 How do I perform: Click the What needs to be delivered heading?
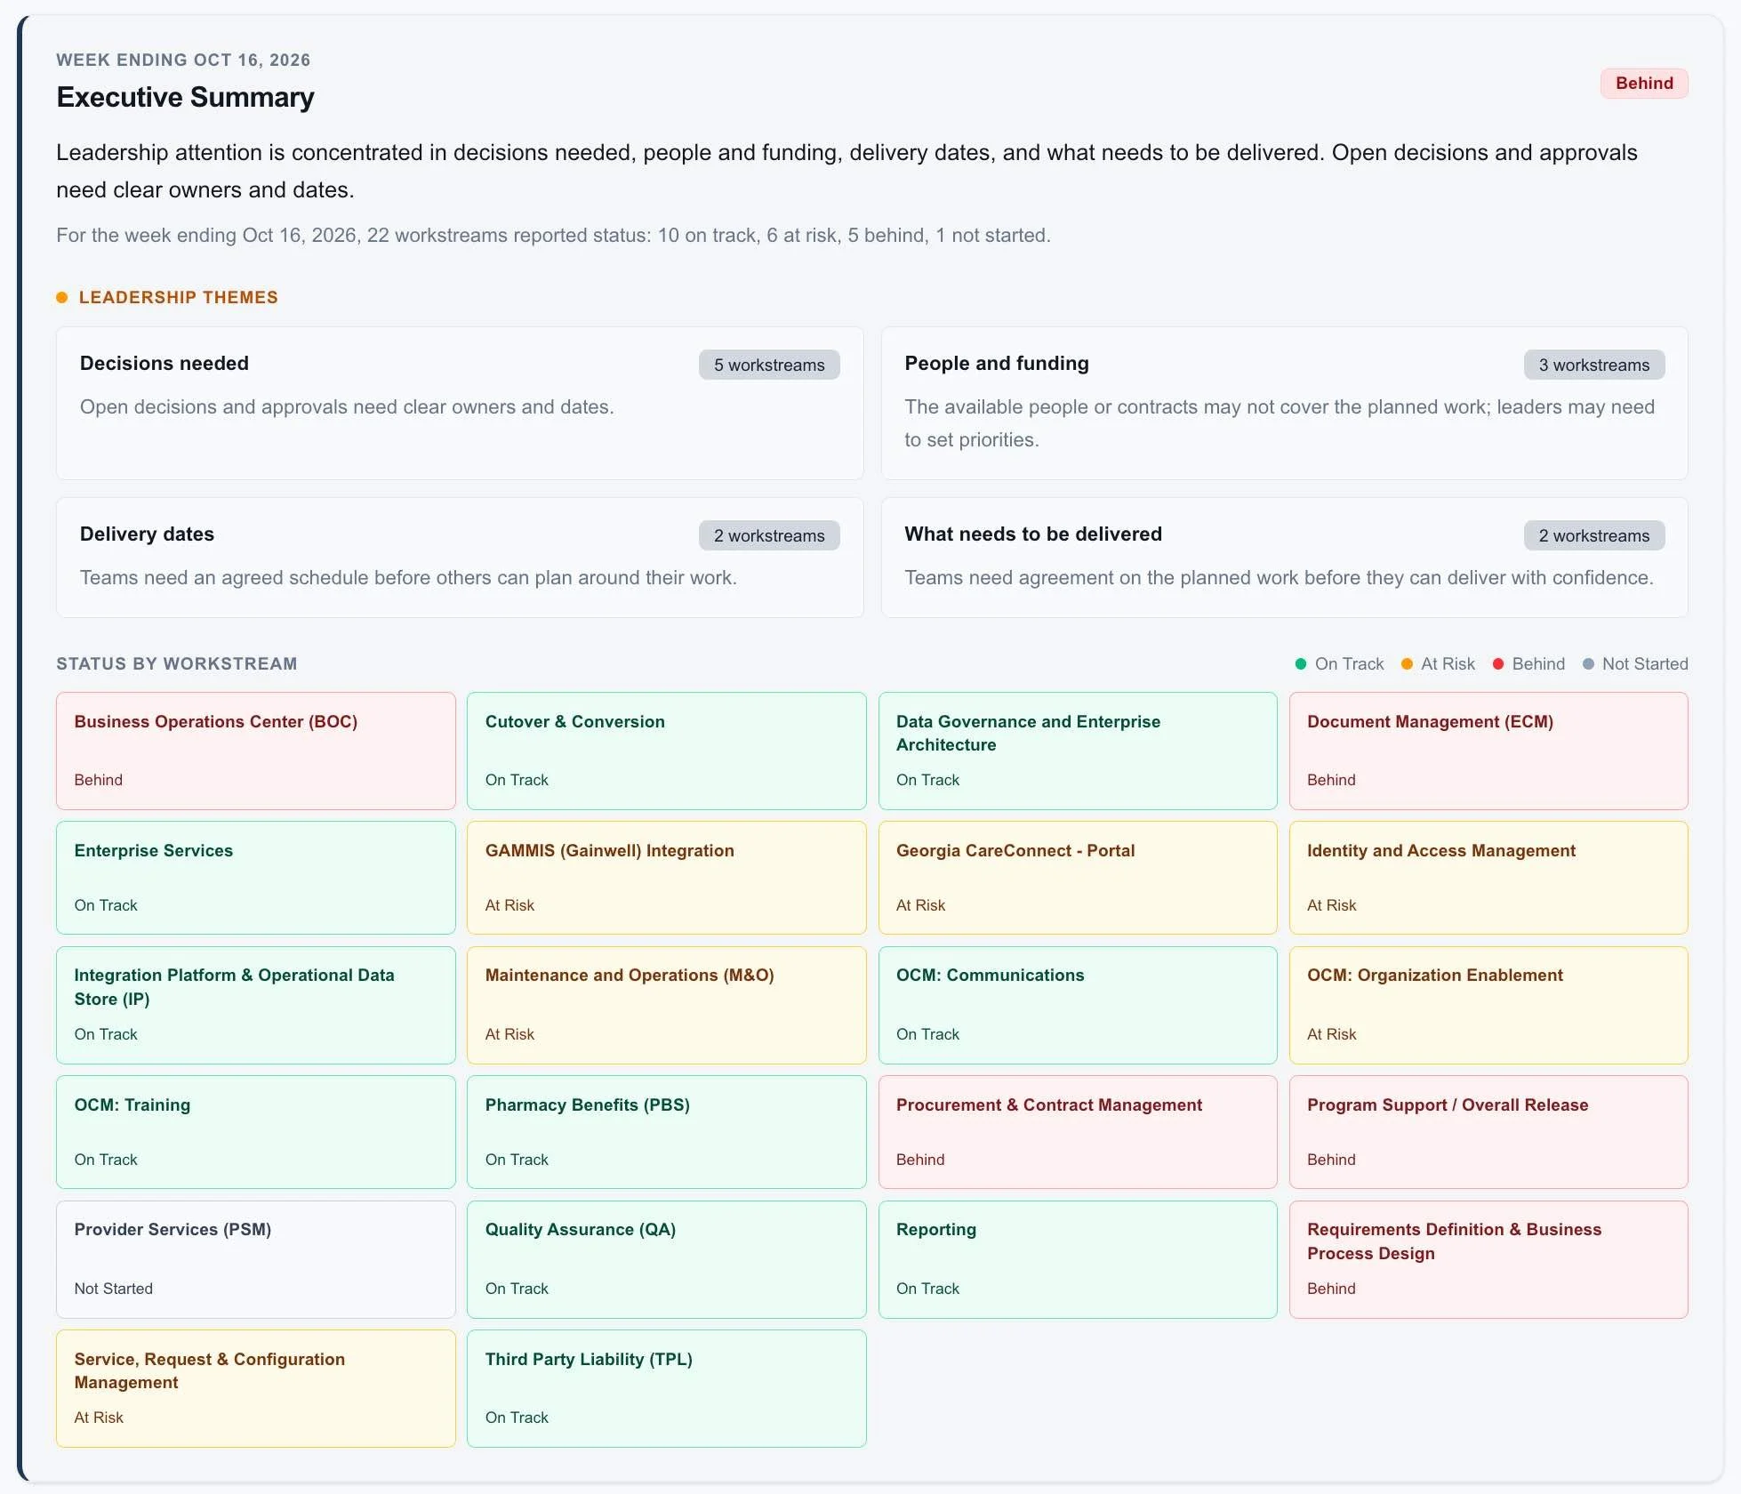[1033, 534]
